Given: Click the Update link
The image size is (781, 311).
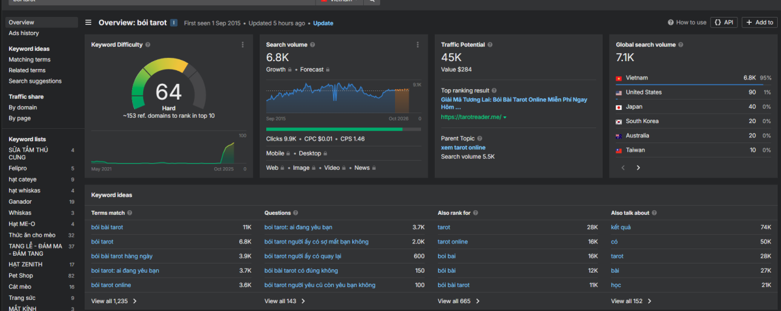Looking at the screenshot, I should (x=323, y=23).
